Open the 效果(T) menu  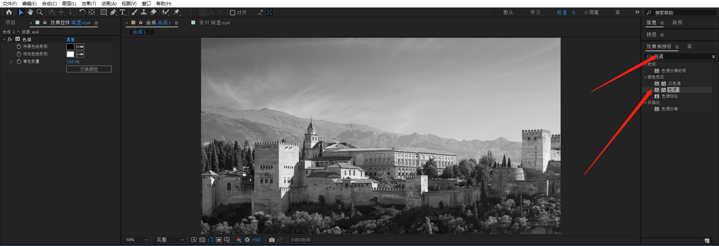coord(89,3)
